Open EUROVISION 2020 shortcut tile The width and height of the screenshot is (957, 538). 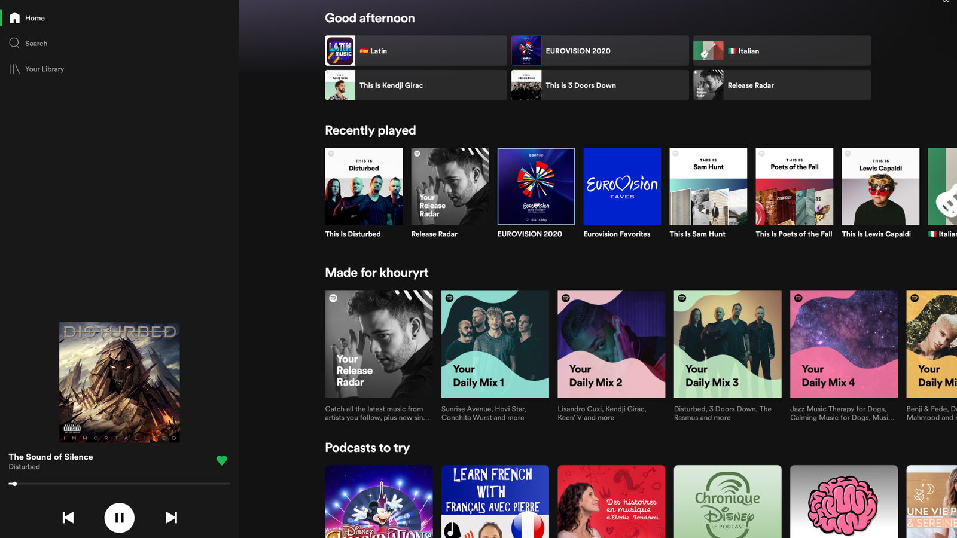[x=600, y=51]
